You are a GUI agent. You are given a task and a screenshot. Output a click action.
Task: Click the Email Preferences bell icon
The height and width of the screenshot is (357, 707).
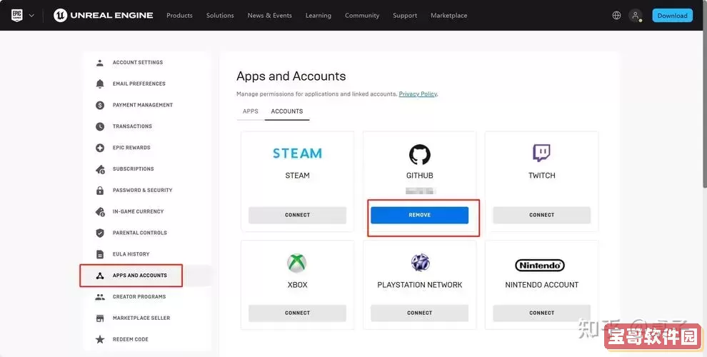pos(100,84)
